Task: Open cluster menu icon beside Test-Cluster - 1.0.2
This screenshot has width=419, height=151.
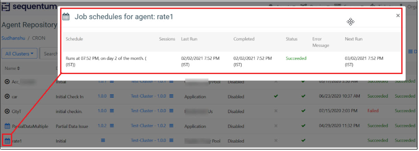Action: pos(171,126)
